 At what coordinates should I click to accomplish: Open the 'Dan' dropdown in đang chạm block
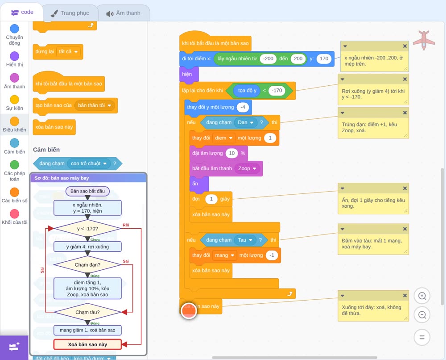click(246, 122)
